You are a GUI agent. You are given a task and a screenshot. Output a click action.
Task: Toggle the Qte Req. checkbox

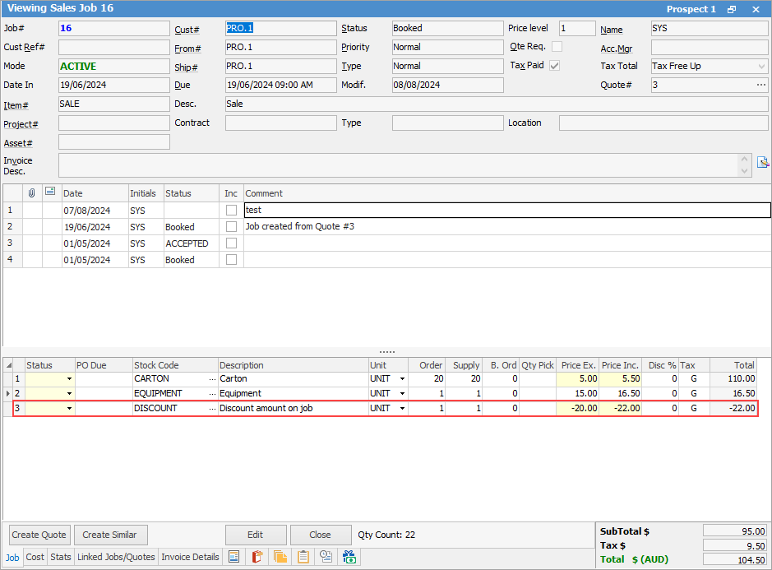(x=557, y=47)
